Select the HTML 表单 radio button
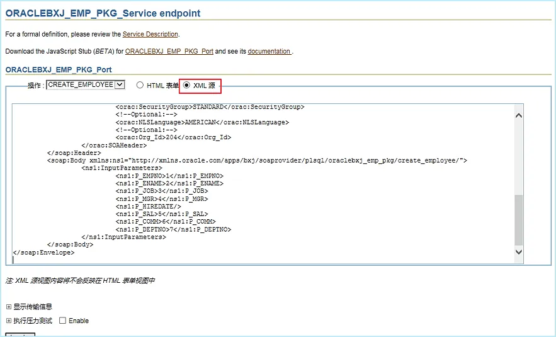The height and width of the screenshot is (337, 556). (x=140, y=85)
